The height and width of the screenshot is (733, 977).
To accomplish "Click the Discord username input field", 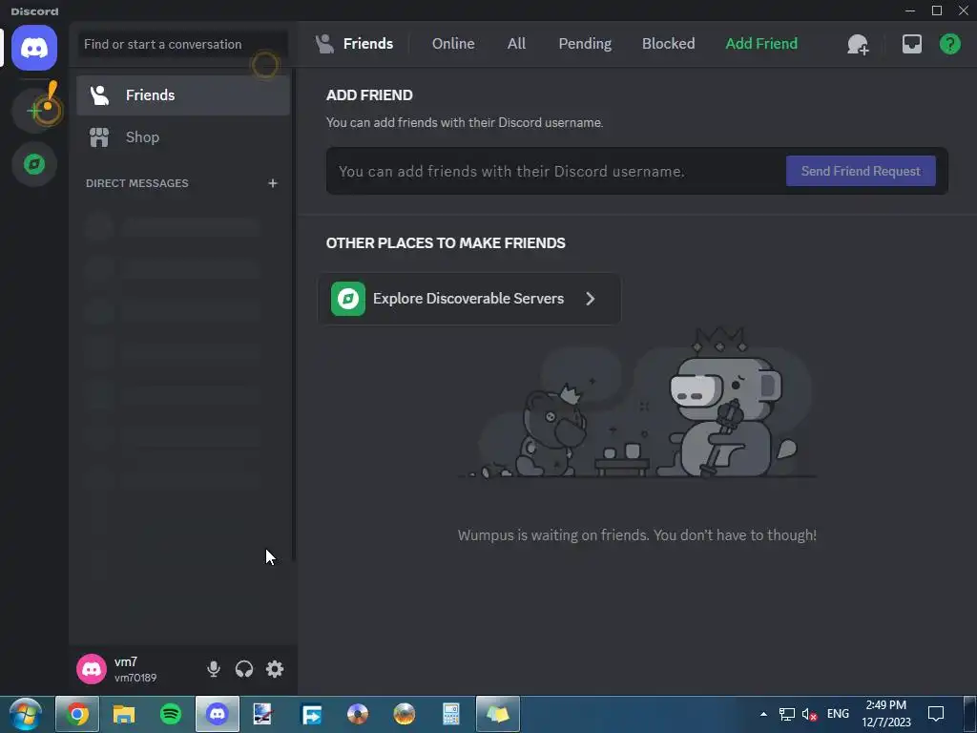I will coord(554,172).
